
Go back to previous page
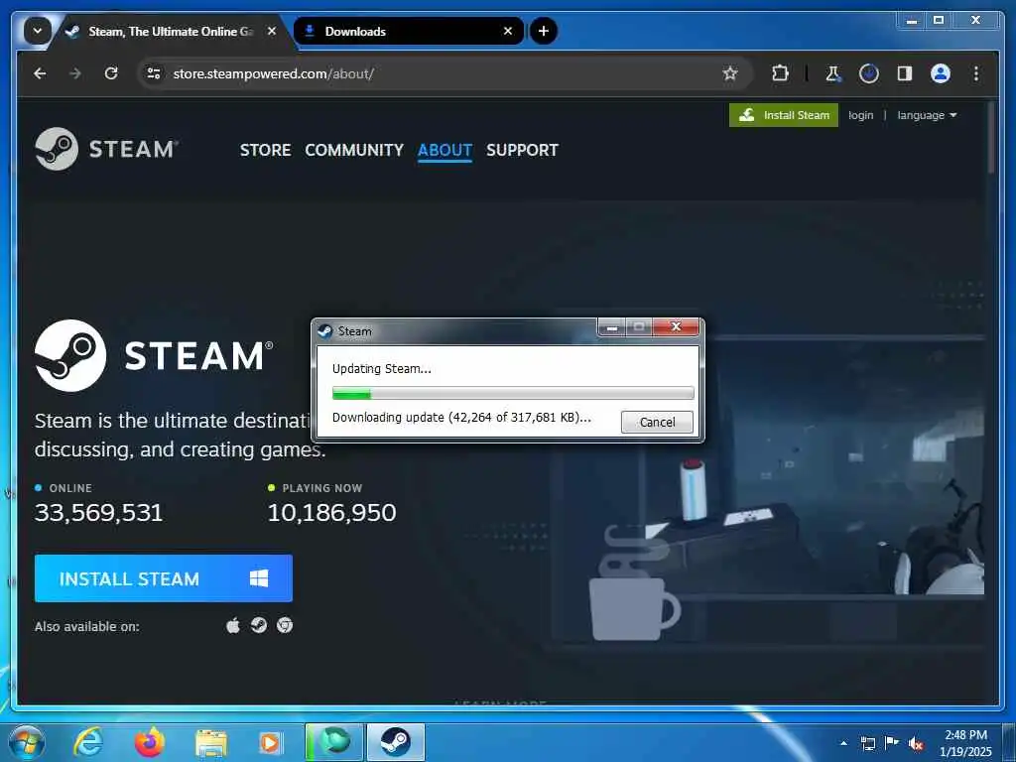pyautogui.click(x=40, y=73)
